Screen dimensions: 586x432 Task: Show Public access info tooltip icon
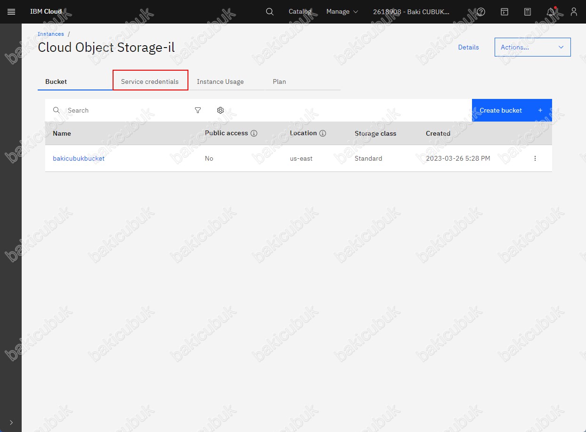pos(254,133)
